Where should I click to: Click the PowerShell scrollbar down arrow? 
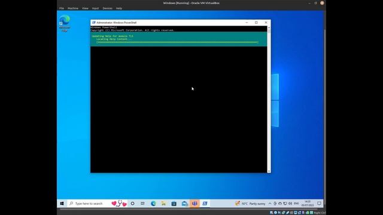(x=269, y=171)
